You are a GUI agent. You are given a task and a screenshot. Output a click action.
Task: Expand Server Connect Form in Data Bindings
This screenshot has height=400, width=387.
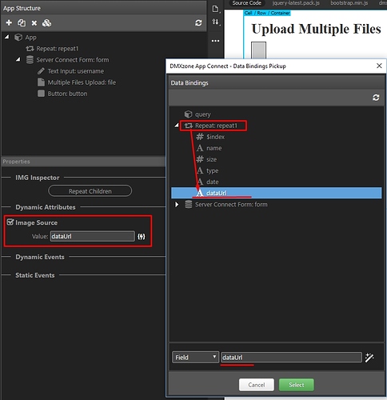click(x=177, y=205)
